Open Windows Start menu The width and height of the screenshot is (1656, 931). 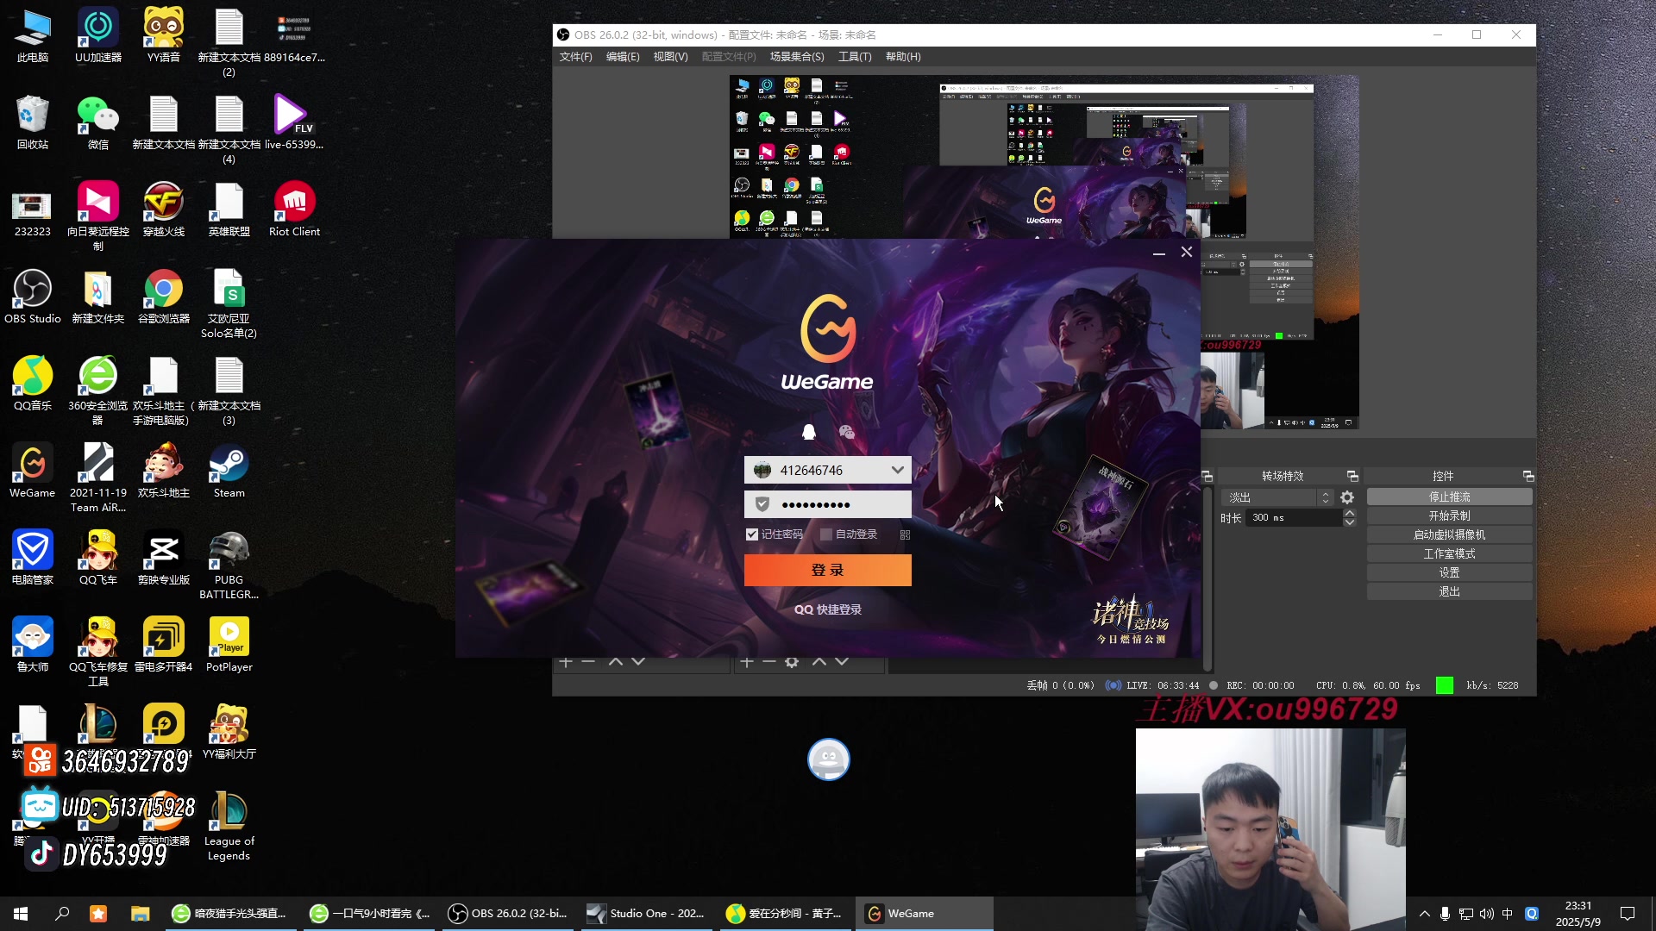click(21, 914)
